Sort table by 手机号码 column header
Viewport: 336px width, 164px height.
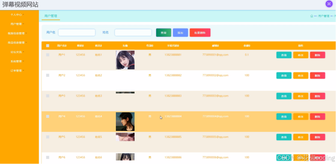(x=173, y=45)
